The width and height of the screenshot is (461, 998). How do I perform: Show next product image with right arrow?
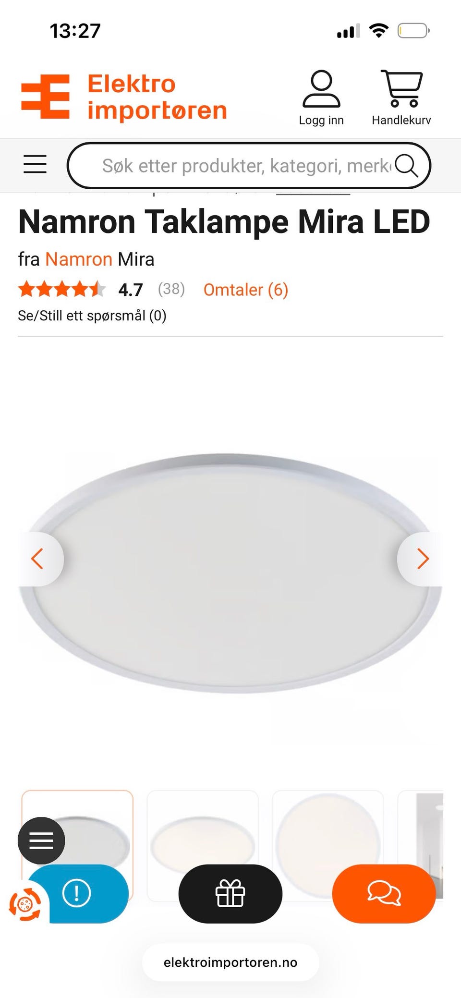coord(422,559)
